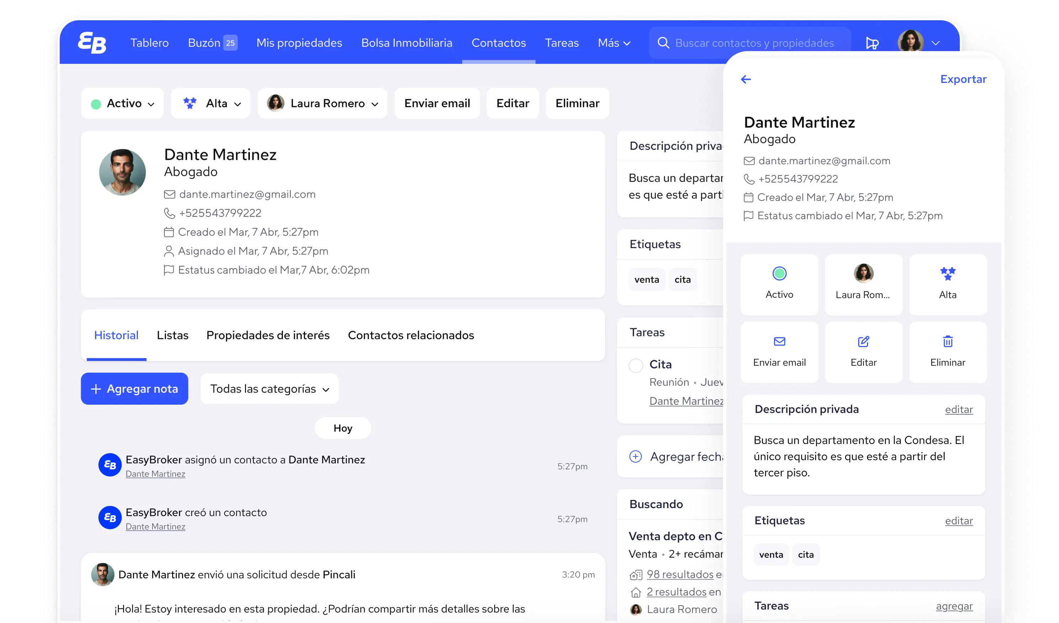1059x623 pixels.
Task: Mark the Cita task as complete
Action: pyautogui.click(x=636, y=365)
